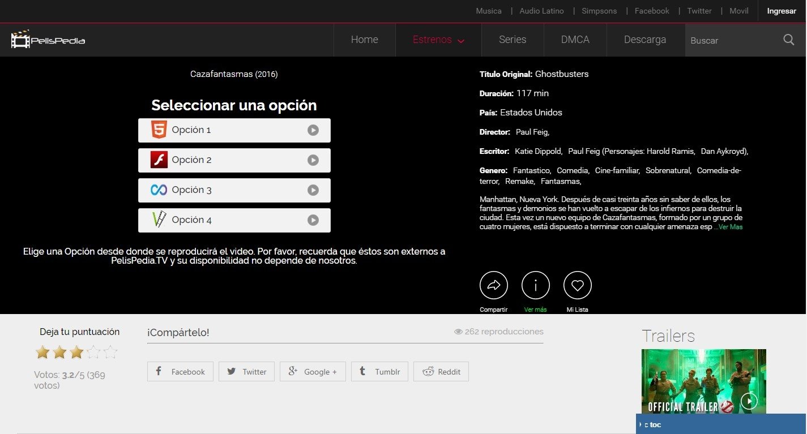This screenshot has height=434, width=807.
Task: Click the Dan Aykroyd name link
Action: 725,151
